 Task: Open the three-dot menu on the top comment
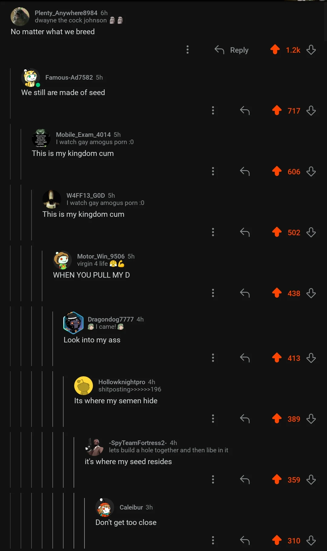pyautogui.click(x=187, y=50)
